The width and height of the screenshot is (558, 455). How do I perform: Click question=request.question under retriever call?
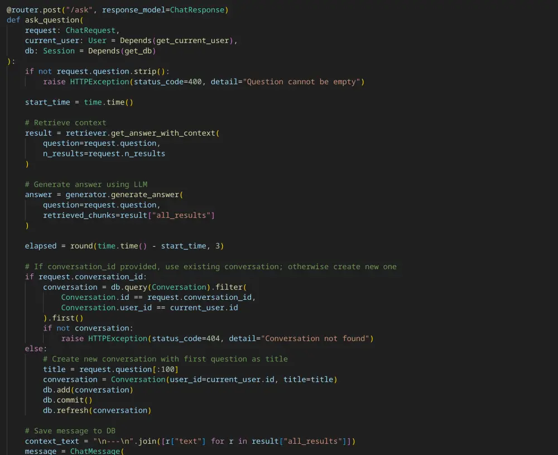tap(102, 143)
